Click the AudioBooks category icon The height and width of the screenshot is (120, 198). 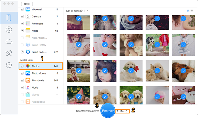28,102
